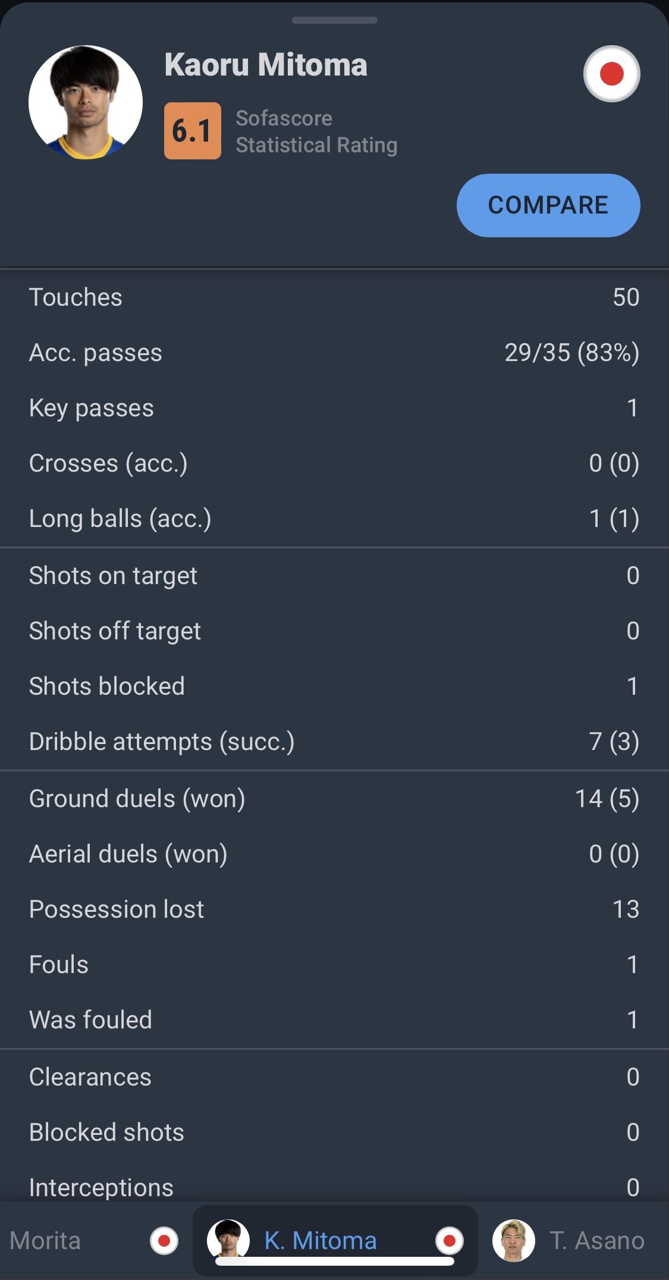Select the Acc. passes stat row

[334, 353]
